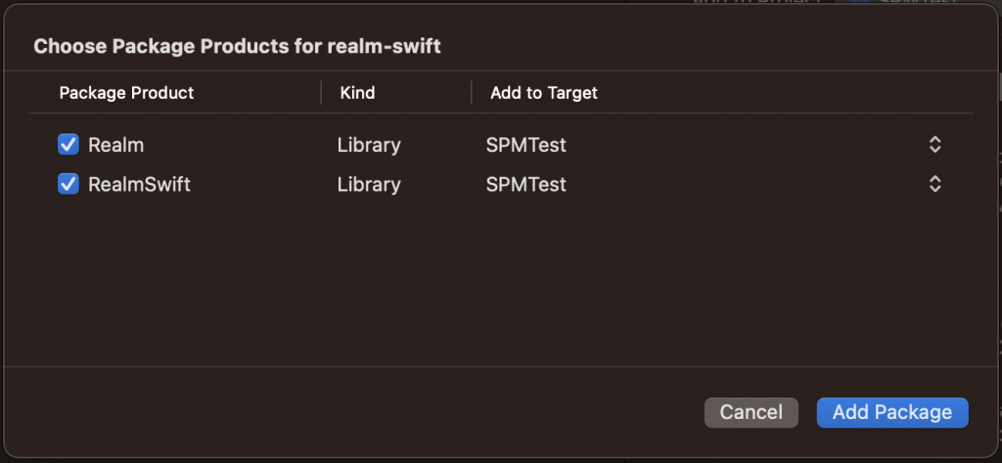1002x463 pixels.
Task: Click divider between Kind and Add to Target headers
Action: point(472,93)
